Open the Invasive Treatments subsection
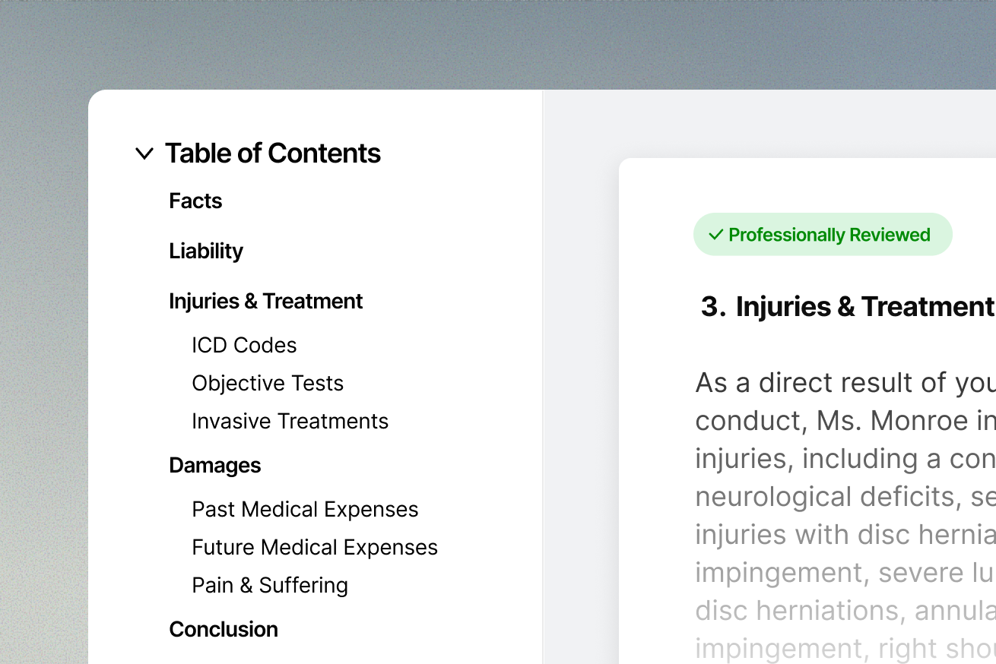This screenshot has height=664, width=996. click(290, 422)
